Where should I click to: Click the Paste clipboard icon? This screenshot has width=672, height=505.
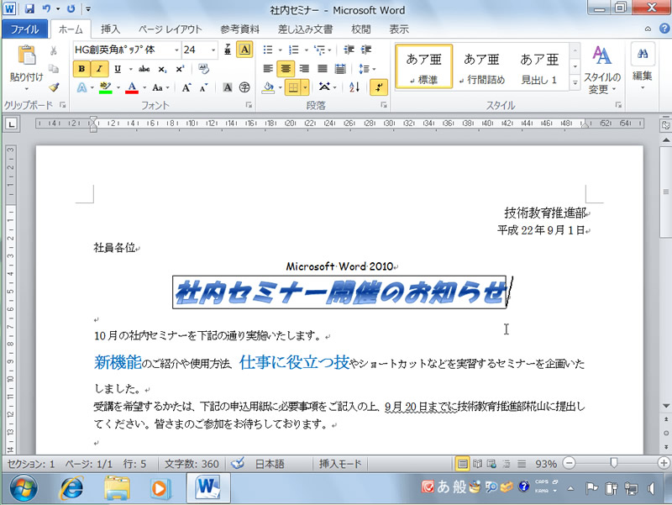[x=27, y=55]
